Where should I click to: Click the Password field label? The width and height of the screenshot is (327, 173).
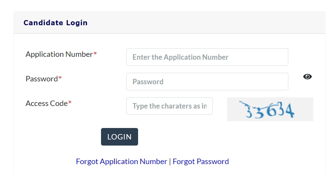tap(42, 79)
